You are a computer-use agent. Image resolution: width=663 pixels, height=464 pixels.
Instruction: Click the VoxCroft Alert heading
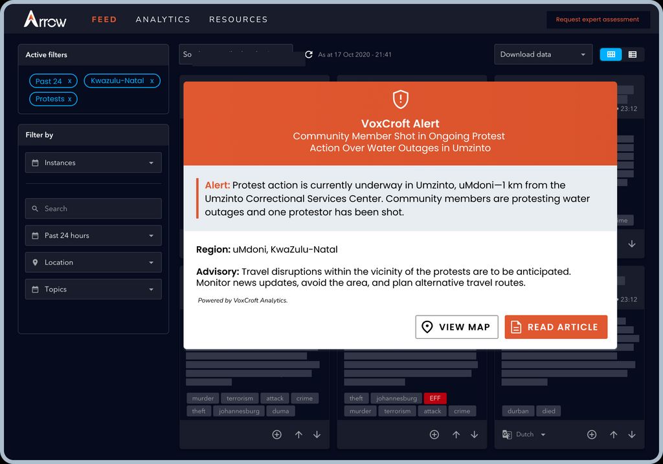400,124
